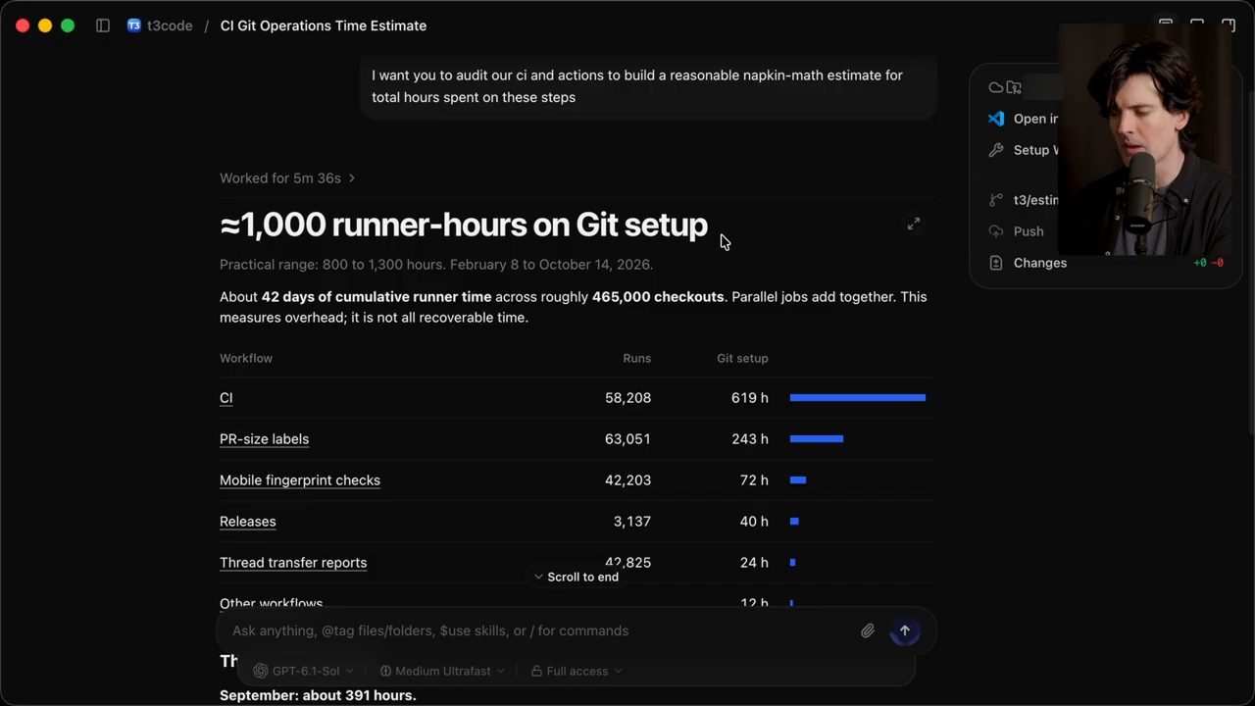Click the Push menu item
The width and height of the screenshot is (1255, 706).
point(1016,231)
